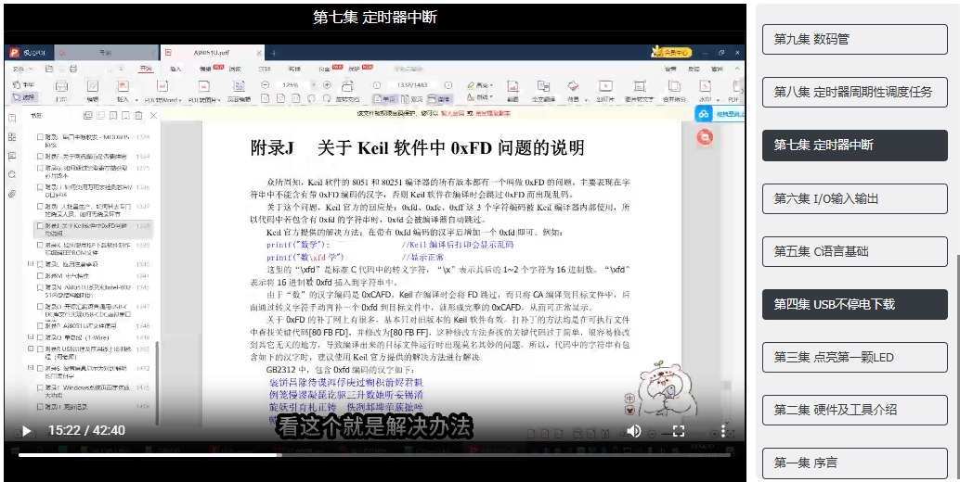Open episode 第四集 USB不停电下载
Image resolution: width=960 pixels, height=482 pixels.
pyautogui.click(x=855, y=304)
